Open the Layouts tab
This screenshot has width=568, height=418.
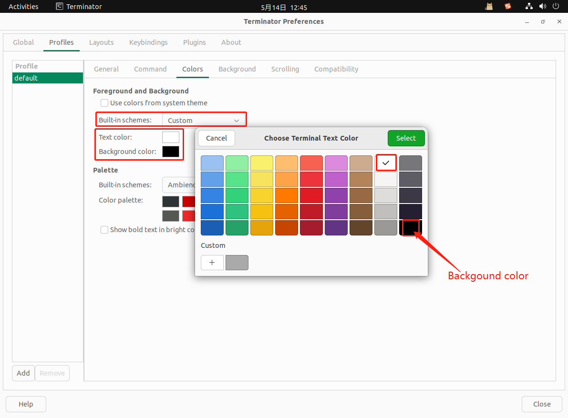[x=102, y=42]
